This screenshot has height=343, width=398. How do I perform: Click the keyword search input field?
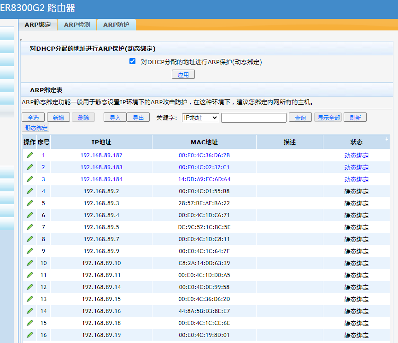(253, 118)
